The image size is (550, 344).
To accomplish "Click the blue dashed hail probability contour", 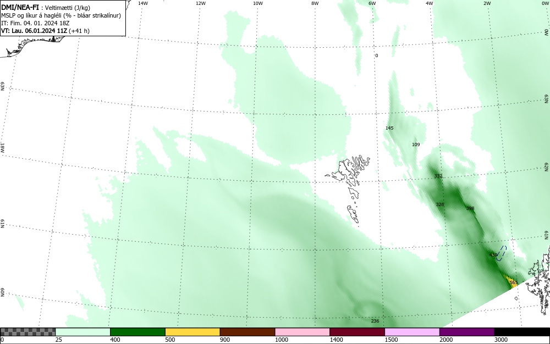I will coord(502,253).
